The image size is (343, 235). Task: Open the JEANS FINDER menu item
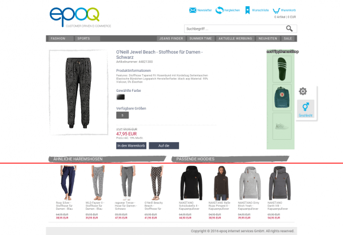171,38
